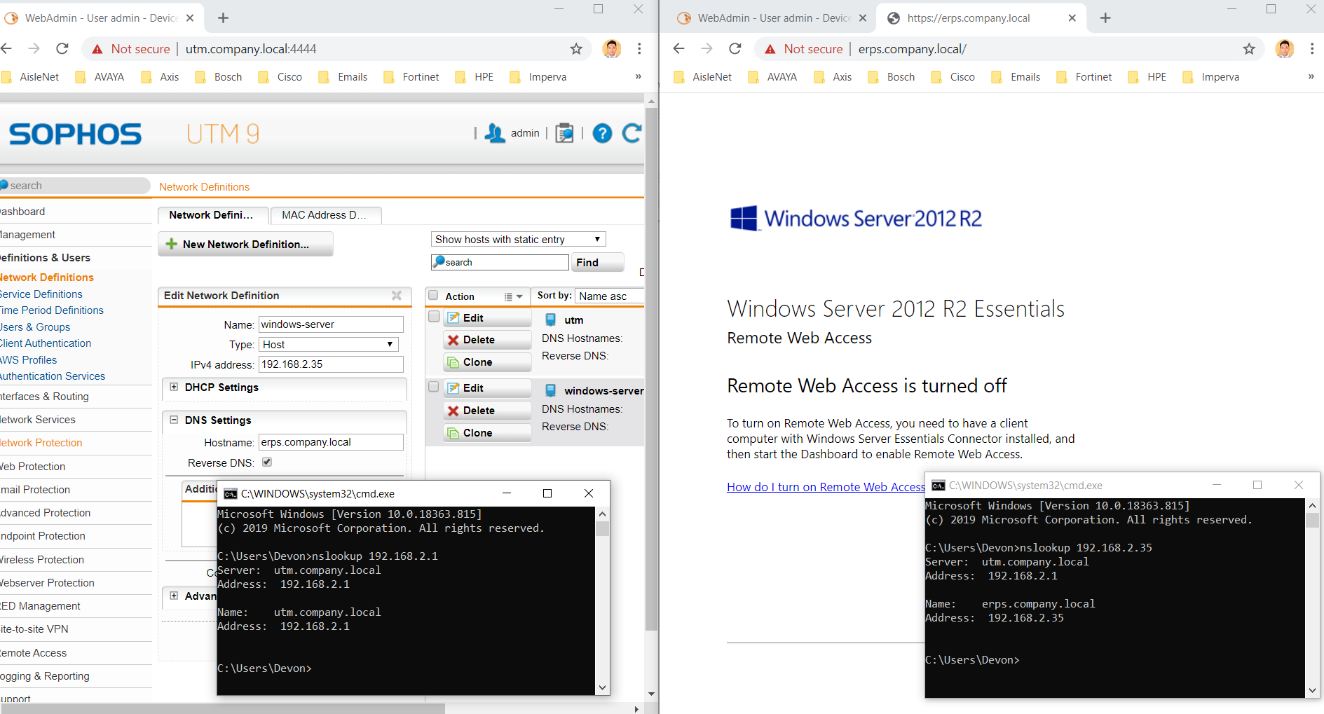
Task: Expand the DHCP Settings section
Action: pos(174,387)
